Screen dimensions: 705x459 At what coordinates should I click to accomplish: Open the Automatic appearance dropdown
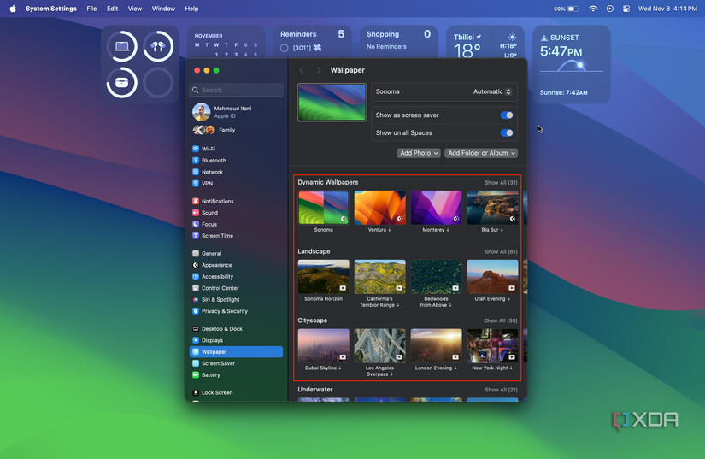pos(492,91)
